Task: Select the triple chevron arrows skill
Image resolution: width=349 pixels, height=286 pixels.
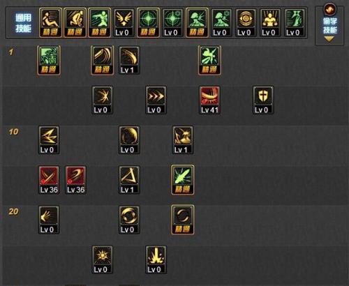Action: pyautogui.click(x=156, y=100)
